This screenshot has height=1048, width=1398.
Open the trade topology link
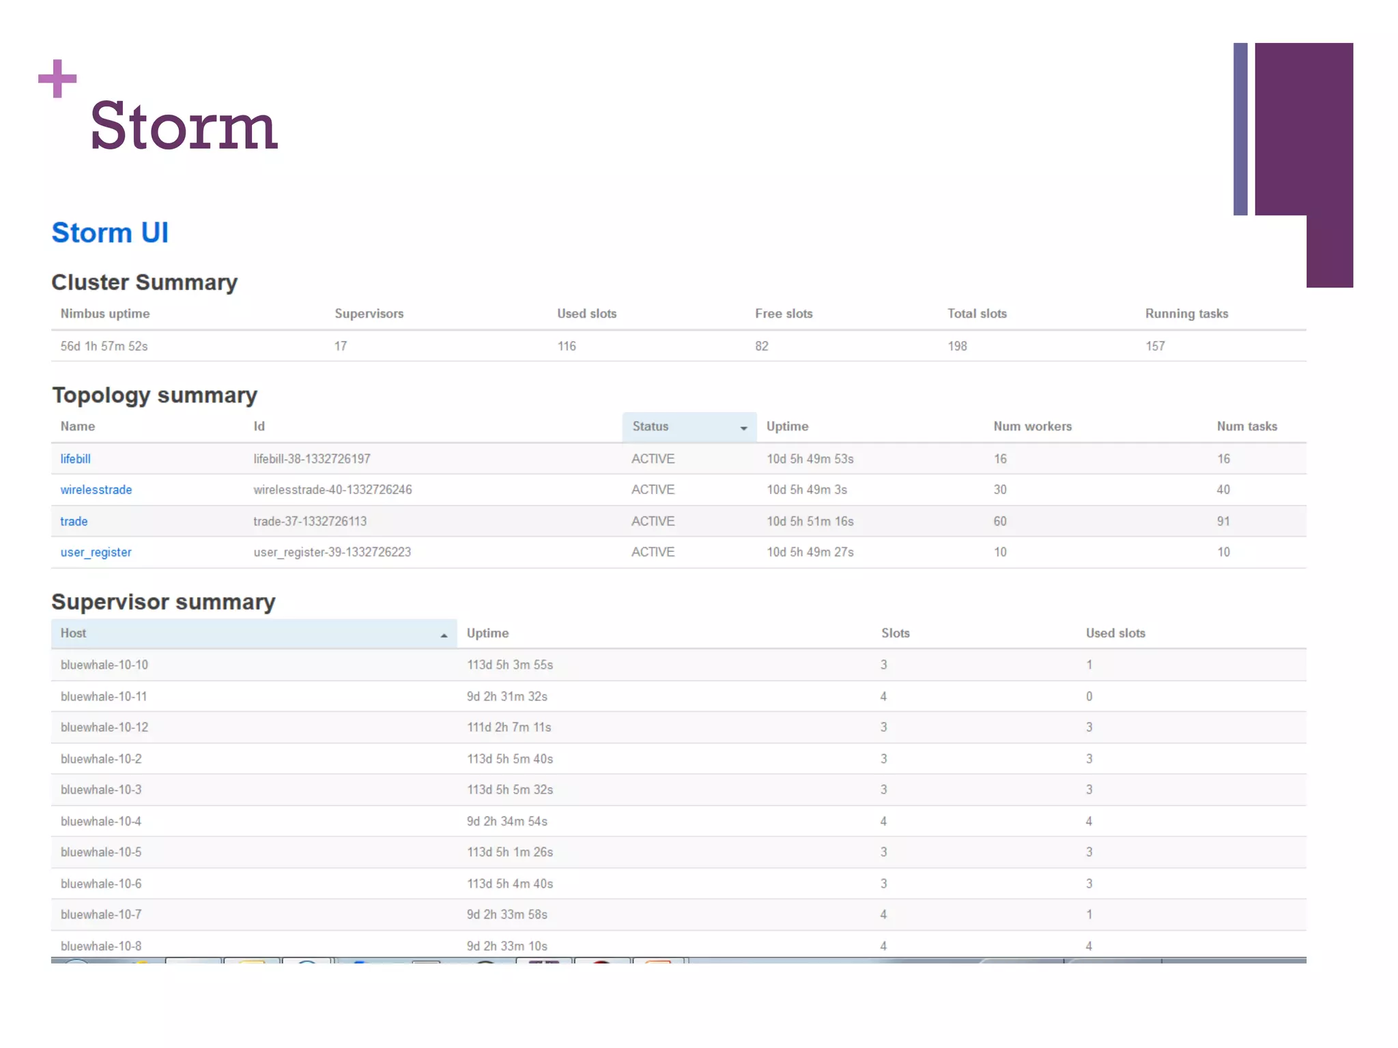tap(74, 521)
